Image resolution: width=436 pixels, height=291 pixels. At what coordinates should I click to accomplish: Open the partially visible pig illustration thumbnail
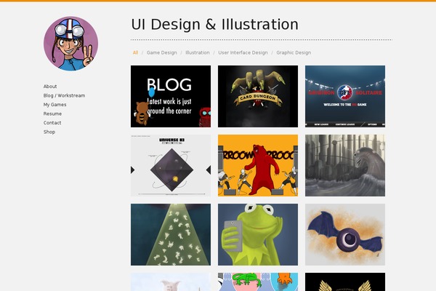[171, 282]
